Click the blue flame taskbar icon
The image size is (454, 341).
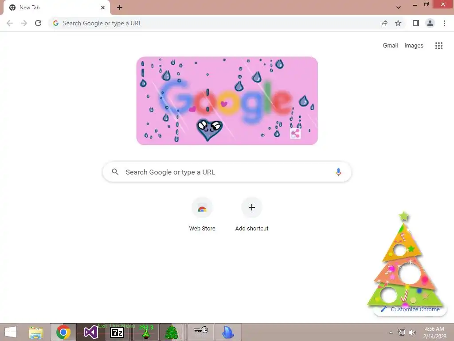coord(228,332)
